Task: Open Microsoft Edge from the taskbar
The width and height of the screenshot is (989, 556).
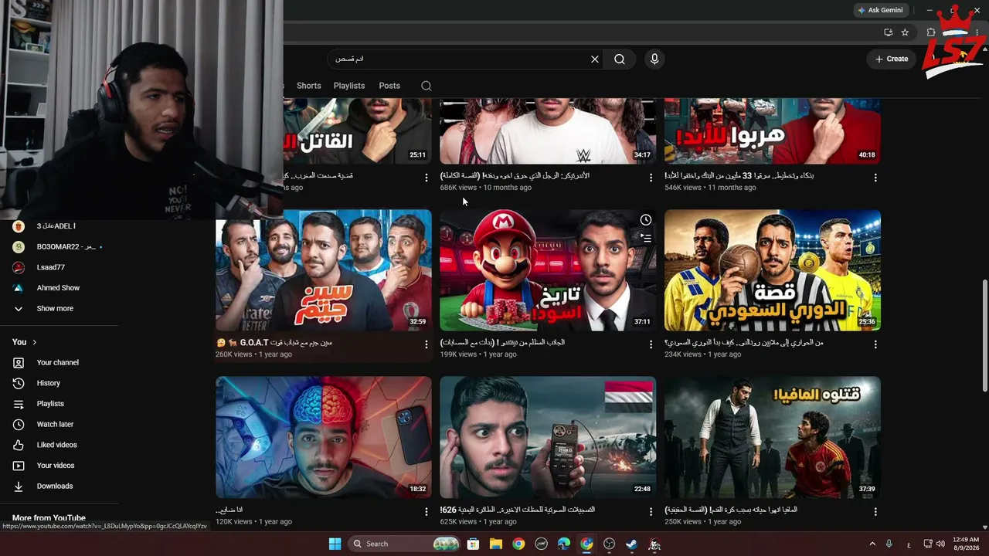Action: (x=564, y=544)
